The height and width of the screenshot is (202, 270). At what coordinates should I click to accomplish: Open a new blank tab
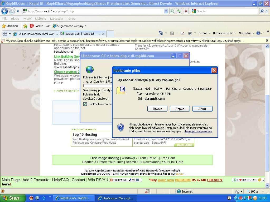[x=110, y=34]
